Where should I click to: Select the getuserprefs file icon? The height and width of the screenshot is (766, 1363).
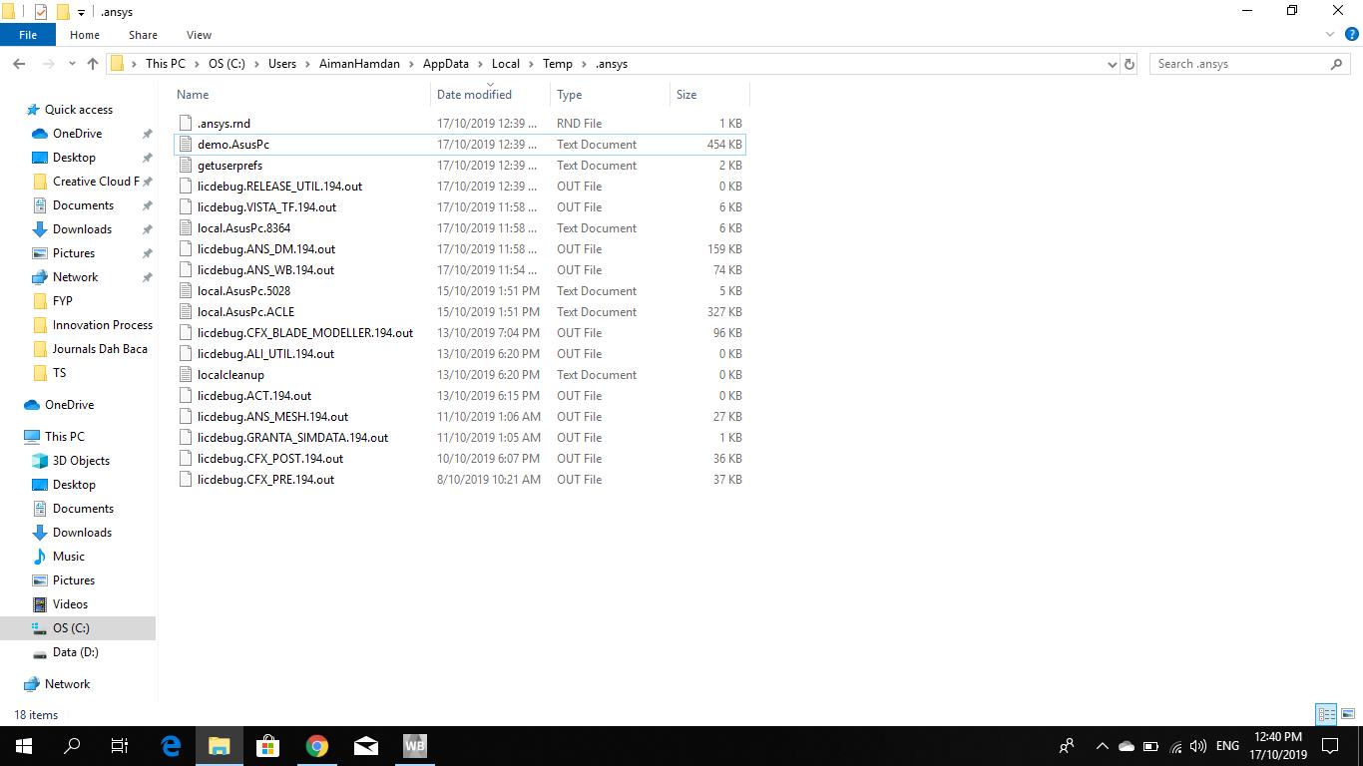(185, 166)
